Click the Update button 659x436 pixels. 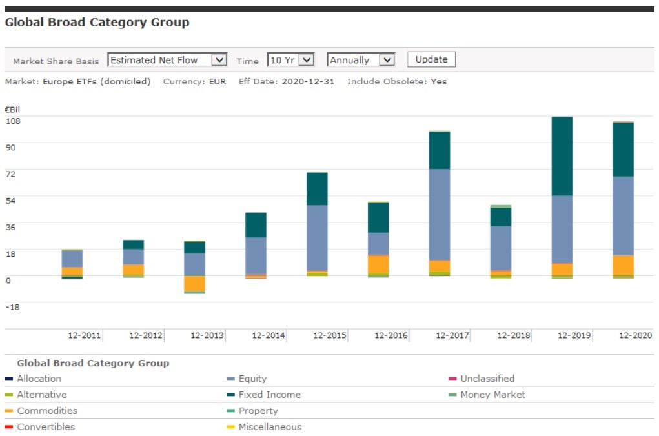tap(431, 59)
